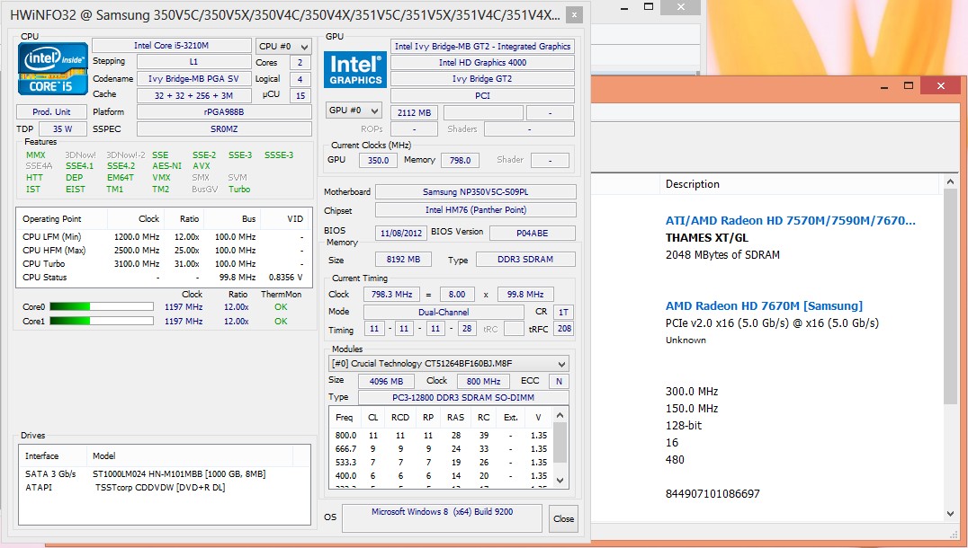This screenshot has width=968, height=548.
Task: Open the GPU #0 selector dropdown
Action: pyautogui.click(x=354, y=110)
